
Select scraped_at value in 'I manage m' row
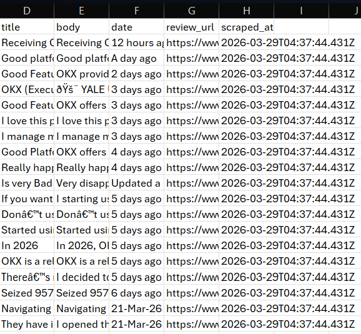288,137
